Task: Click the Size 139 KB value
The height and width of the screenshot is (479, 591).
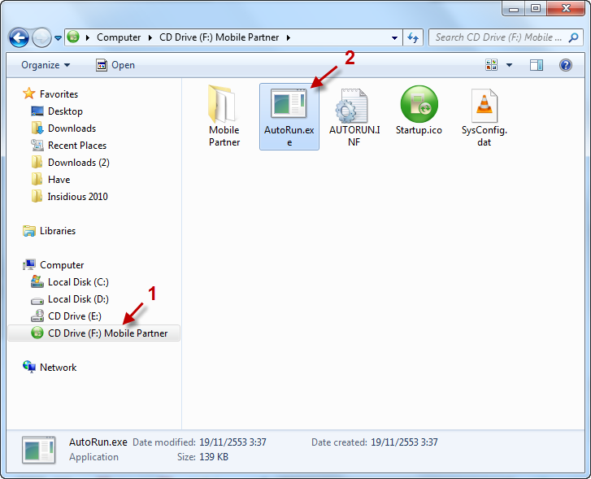Action: 214,457
